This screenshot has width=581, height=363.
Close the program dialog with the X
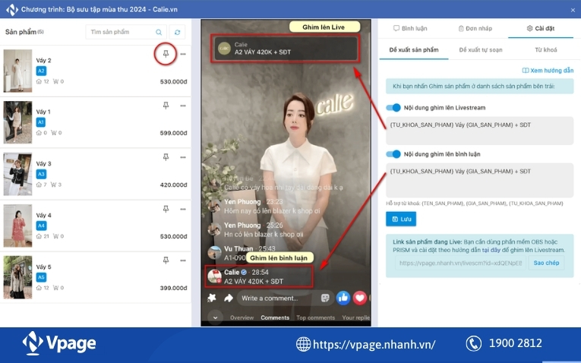[573, 10]
